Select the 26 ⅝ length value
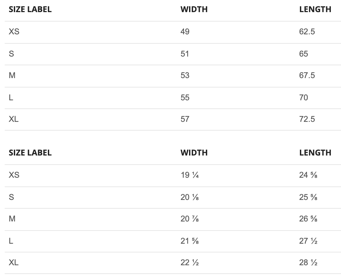 (308, 219)
